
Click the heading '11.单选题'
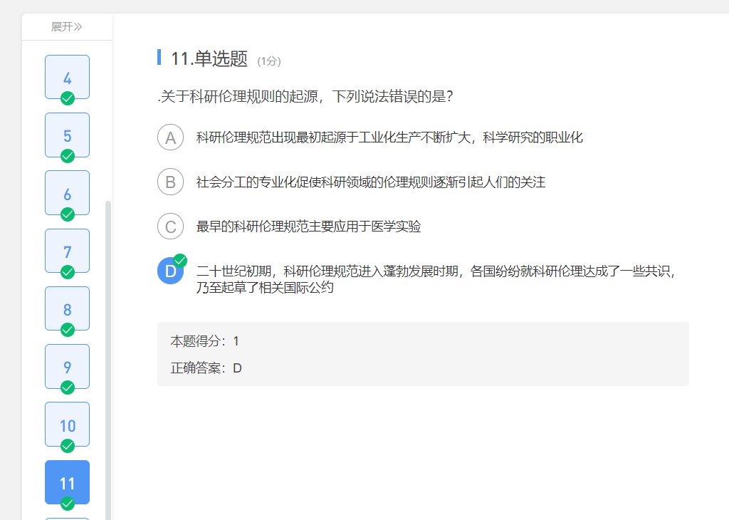click(209, 59)
